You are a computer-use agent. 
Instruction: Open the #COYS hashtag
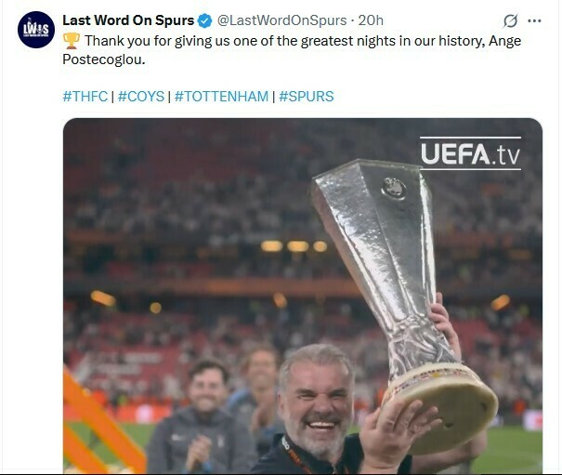click(141, 96)
